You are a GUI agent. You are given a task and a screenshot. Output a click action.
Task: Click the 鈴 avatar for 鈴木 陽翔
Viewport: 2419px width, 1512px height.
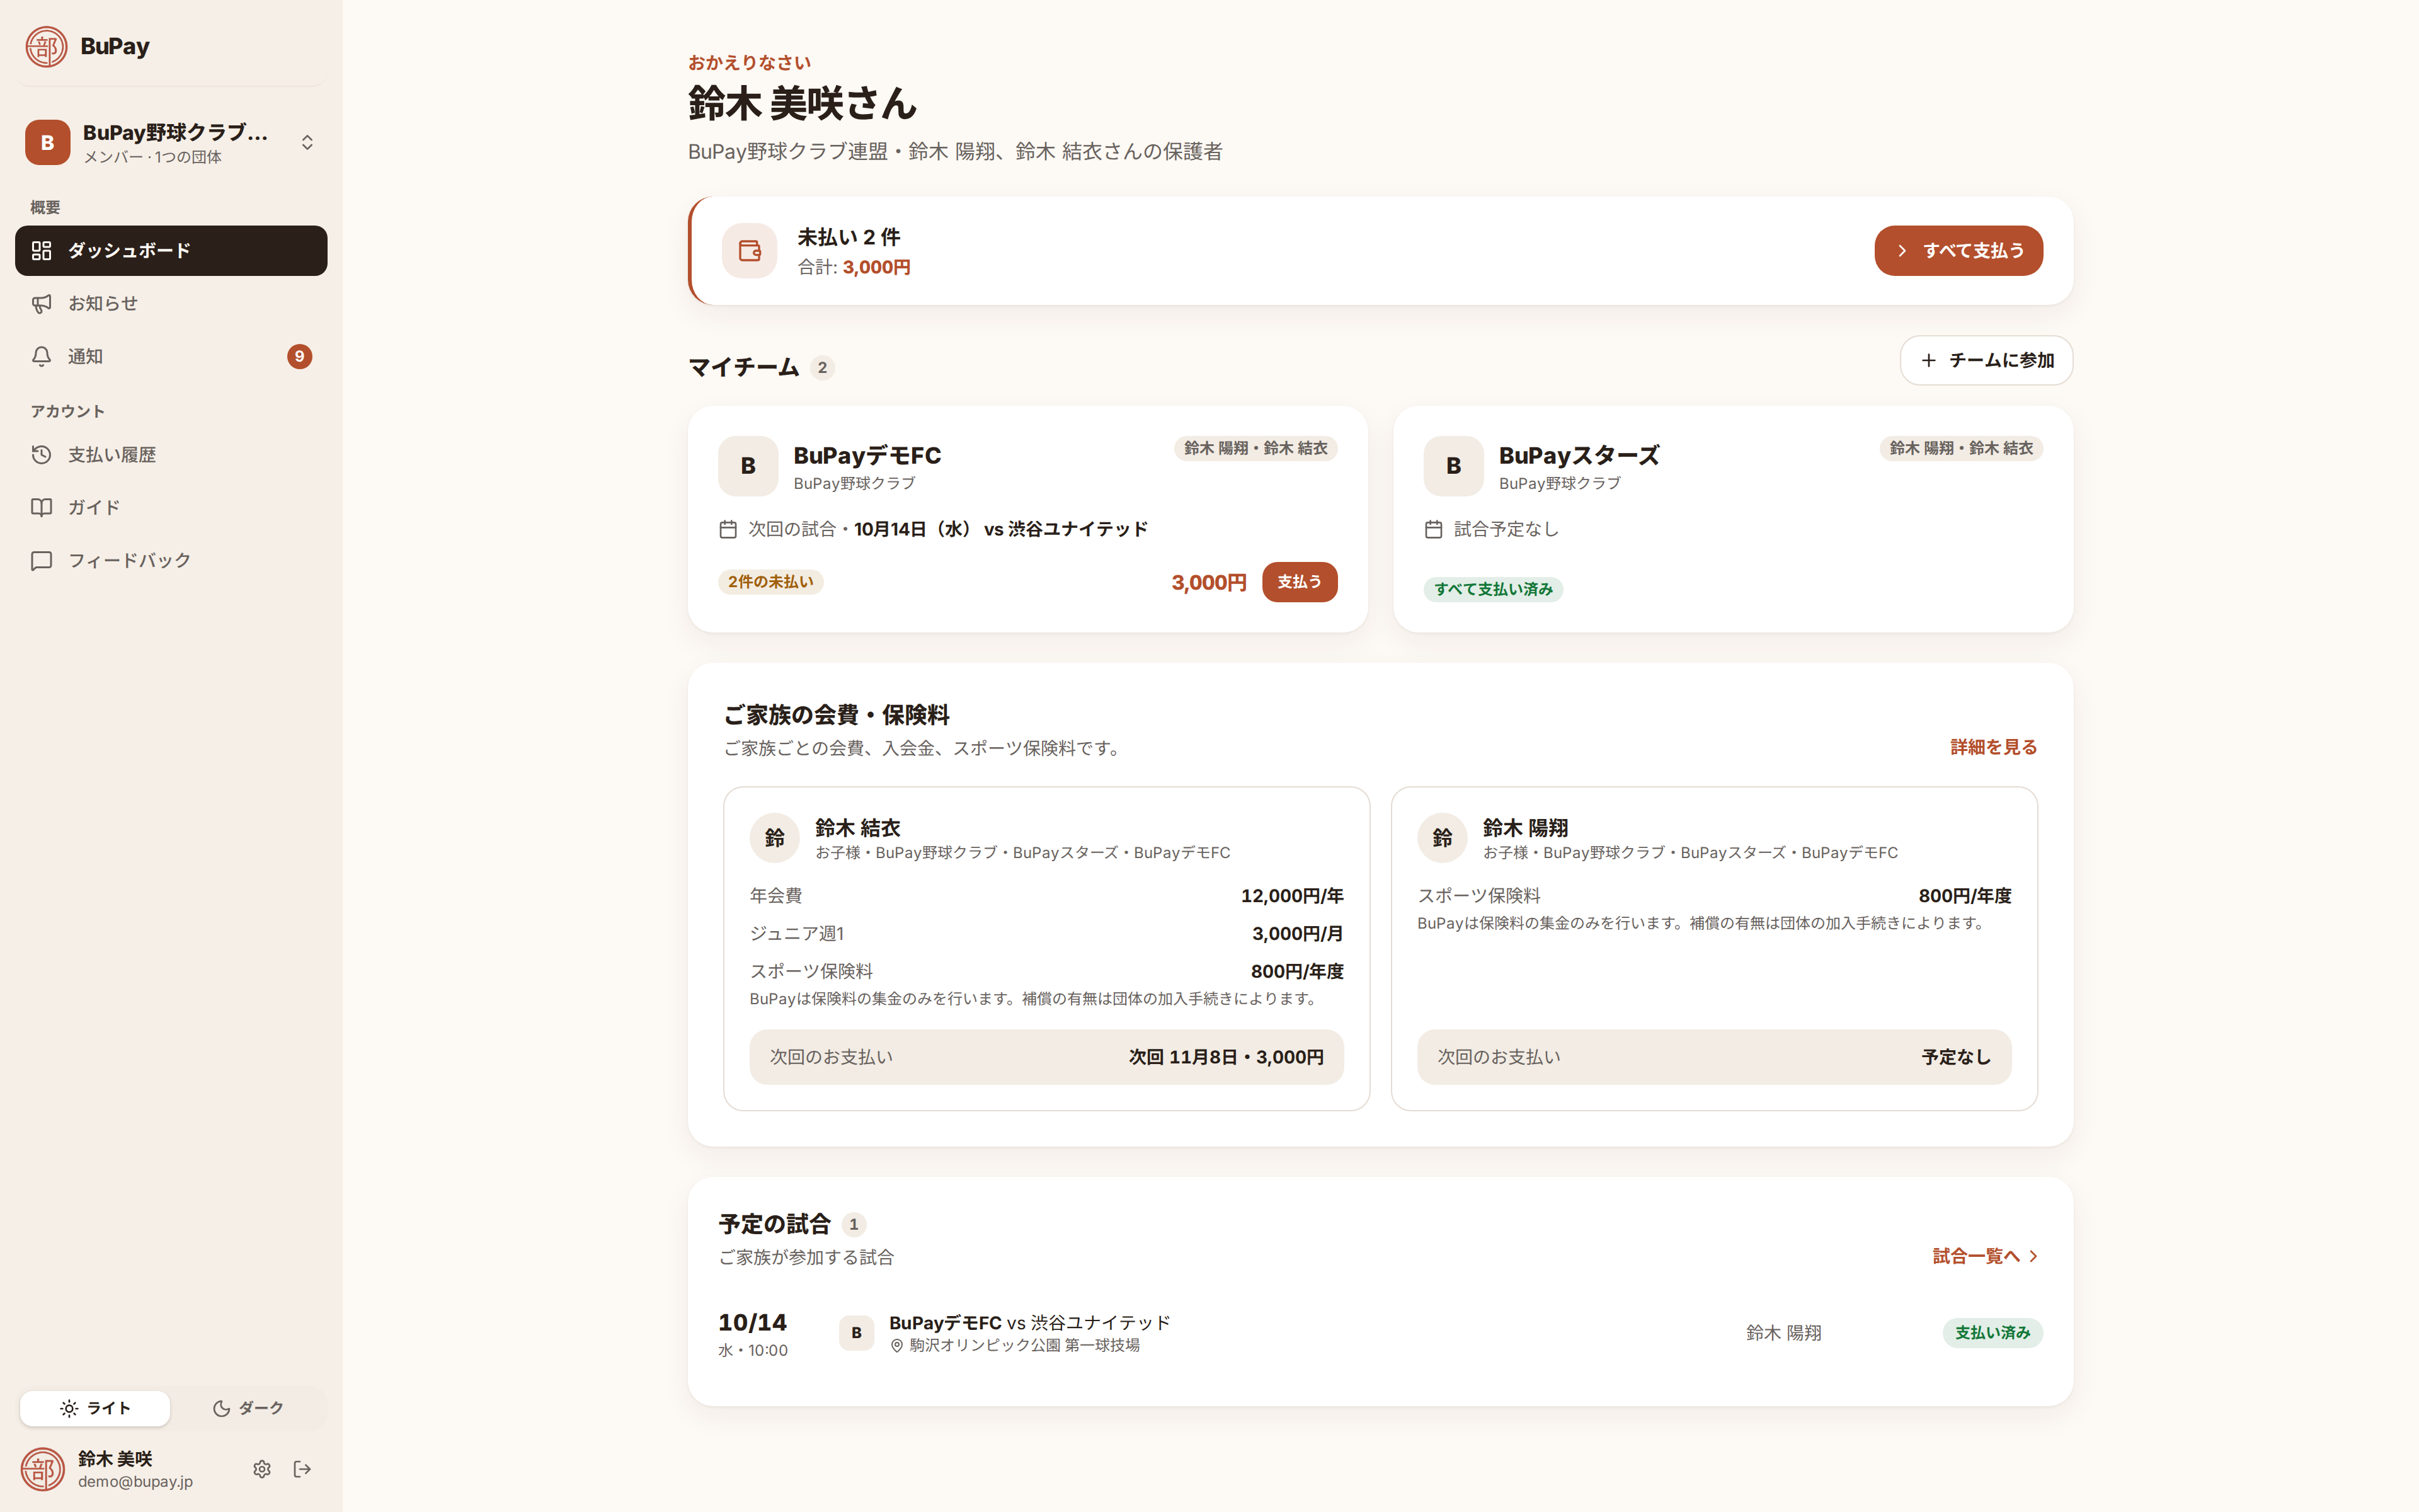point(1443,838)
